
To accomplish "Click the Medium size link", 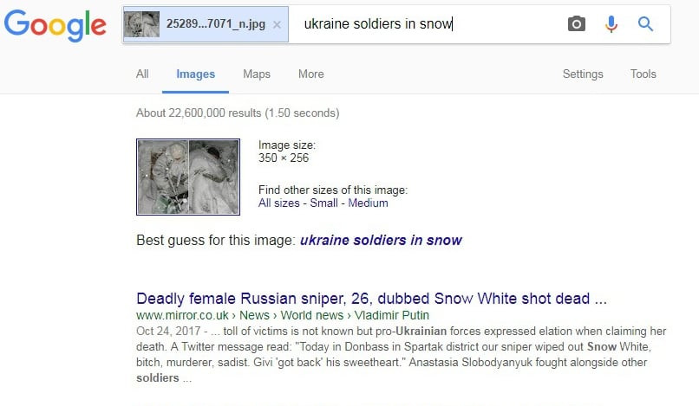I will coord(368,203).
